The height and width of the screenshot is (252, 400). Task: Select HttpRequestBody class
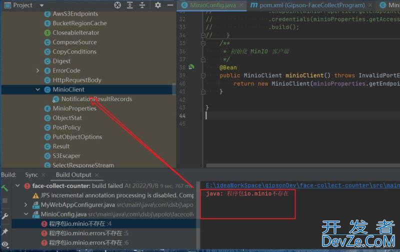(x=77, y=80)
